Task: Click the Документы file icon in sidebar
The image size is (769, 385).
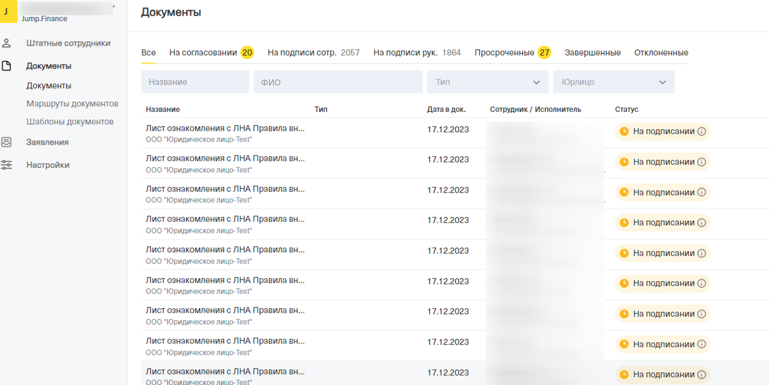Action: 7,66
